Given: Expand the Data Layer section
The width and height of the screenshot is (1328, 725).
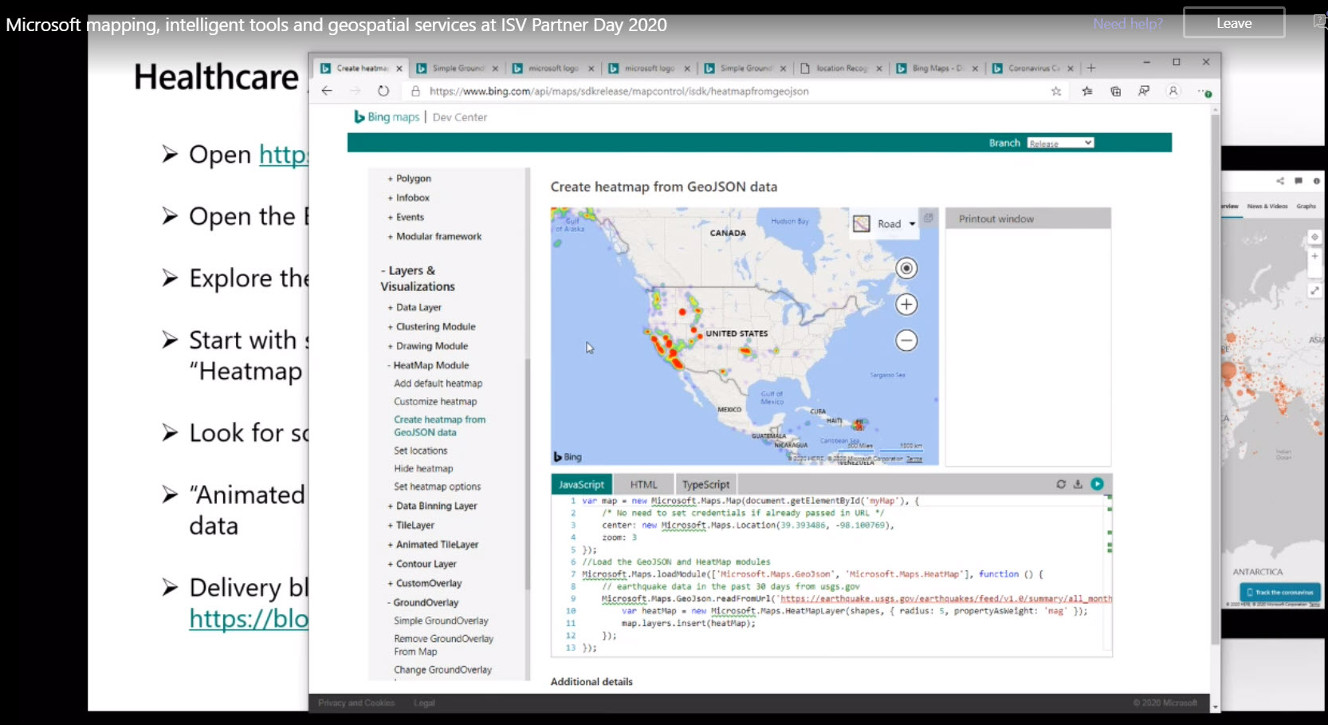Looking at the screenshot, I should pos(415,307).
